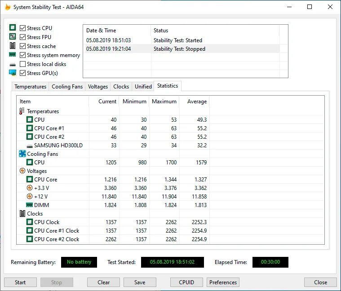Switch to the Temperatures tab

click(x=30, y=87)
